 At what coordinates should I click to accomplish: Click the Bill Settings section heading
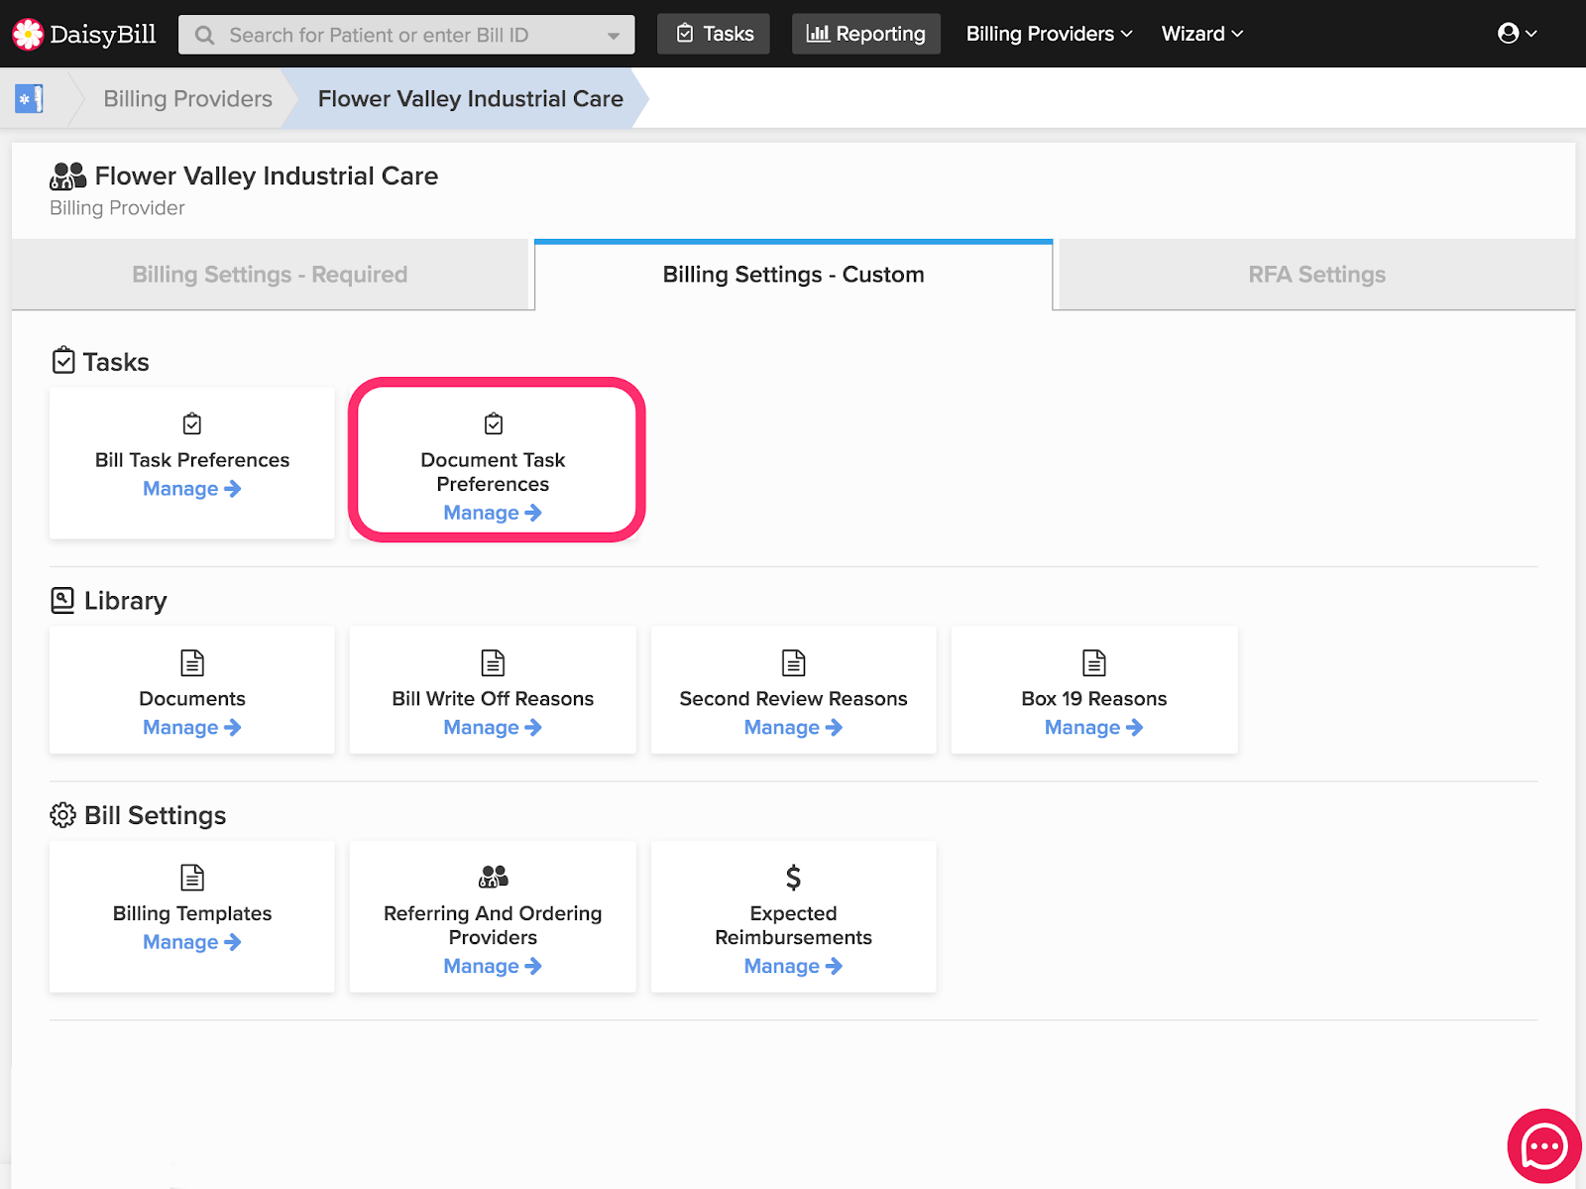point(156,815)
